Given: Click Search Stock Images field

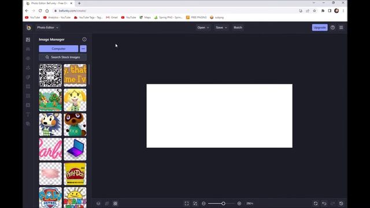Looking at the screenshot, I should click(63, 57).
